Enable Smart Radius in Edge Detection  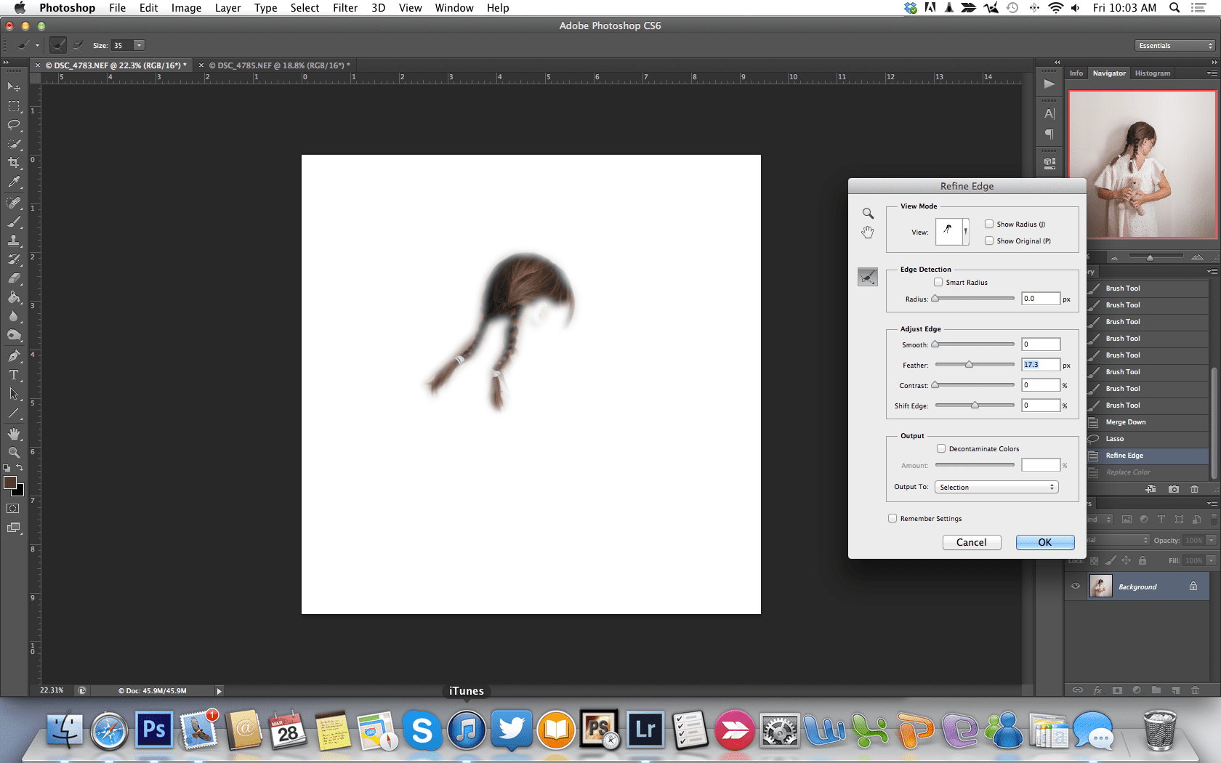tap(938, 282)
